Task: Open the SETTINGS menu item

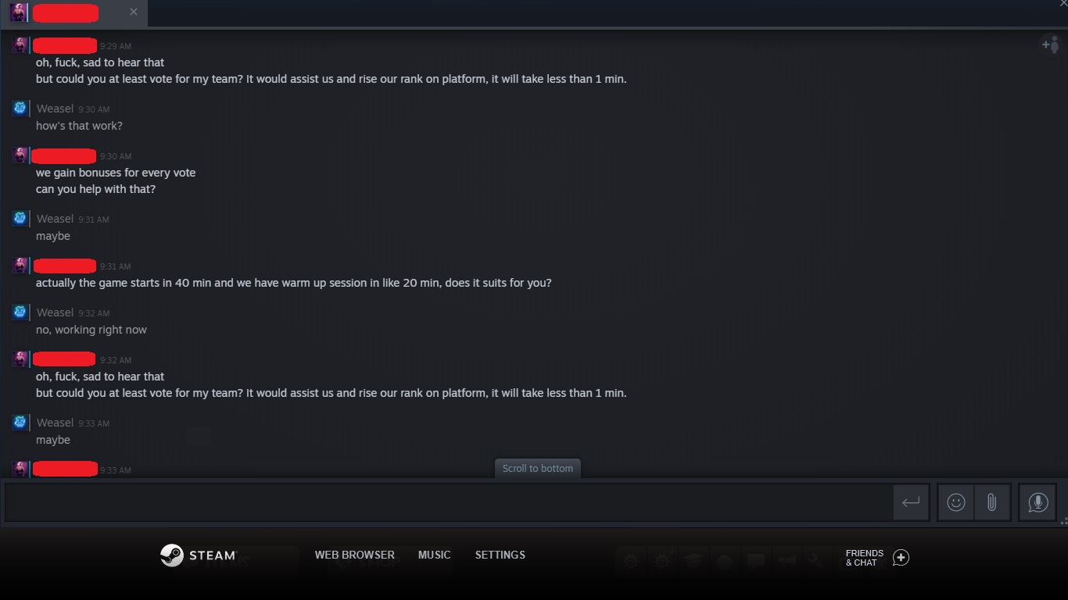Action: 500,555
